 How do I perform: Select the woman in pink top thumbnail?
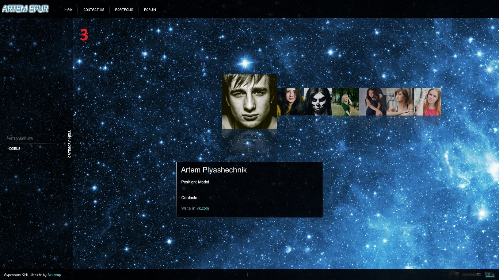(x=427, y=102)
